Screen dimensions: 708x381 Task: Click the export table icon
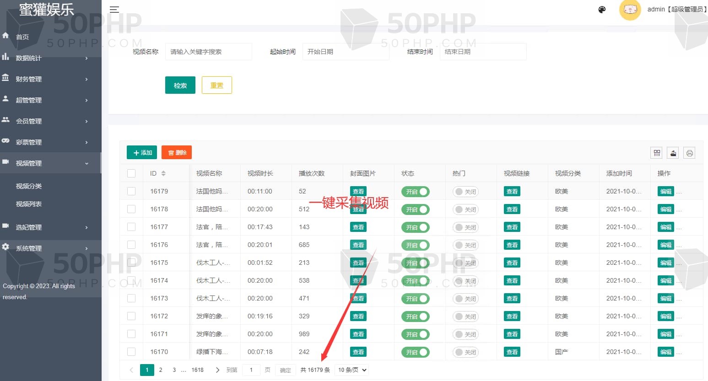tap(673, 153)
